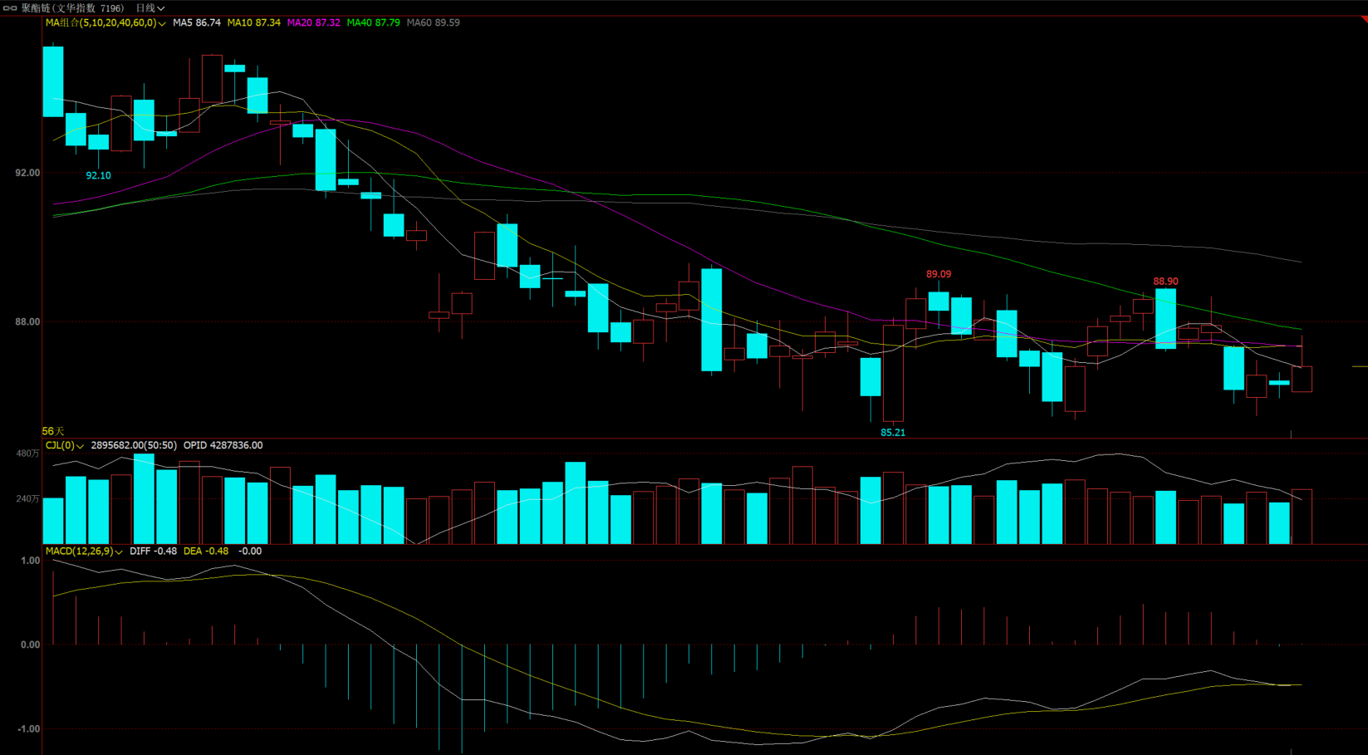Click the red corner triangle at the chart's top right
1368x755 pixels.
point(1364,18)
